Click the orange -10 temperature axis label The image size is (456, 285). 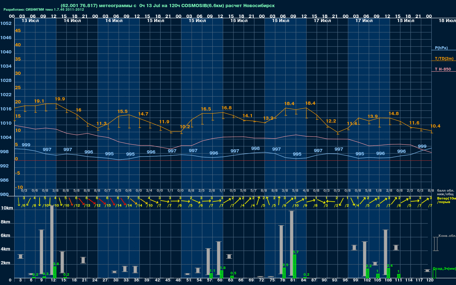pyautogui.click(x=19, y=187)
